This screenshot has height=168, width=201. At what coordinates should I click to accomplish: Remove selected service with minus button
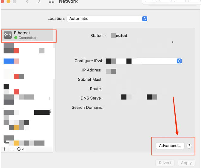tap(12, 149)
